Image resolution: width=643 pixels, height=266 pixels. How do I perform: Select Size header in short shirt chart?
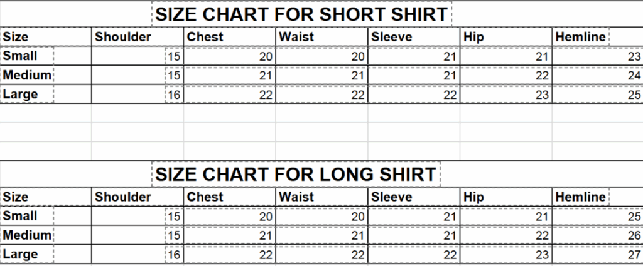16,37
